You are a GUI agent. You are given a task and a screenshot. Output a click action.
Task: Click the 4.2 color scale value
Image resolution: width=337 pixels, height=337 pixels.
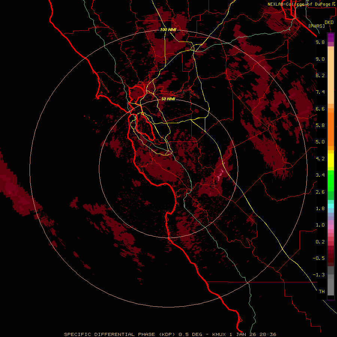pyautogui.click(x=320, y=159)
